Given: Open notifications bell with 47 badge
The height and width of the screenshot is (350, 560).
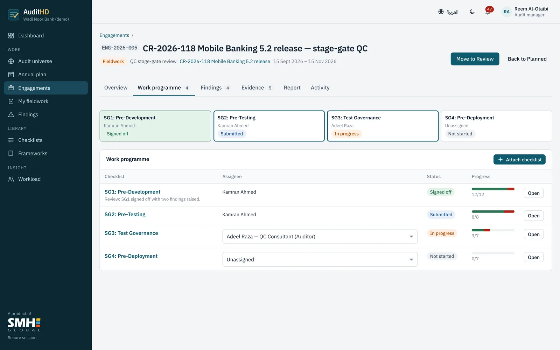Looking at the screenshot, I should point(488,12).
